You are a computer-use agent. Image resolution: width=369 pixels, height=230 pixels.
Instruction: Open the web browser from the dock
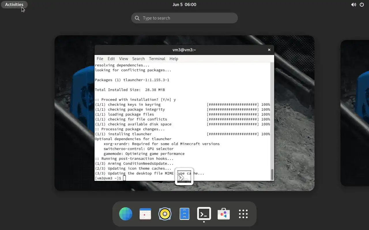pos(126,214)
